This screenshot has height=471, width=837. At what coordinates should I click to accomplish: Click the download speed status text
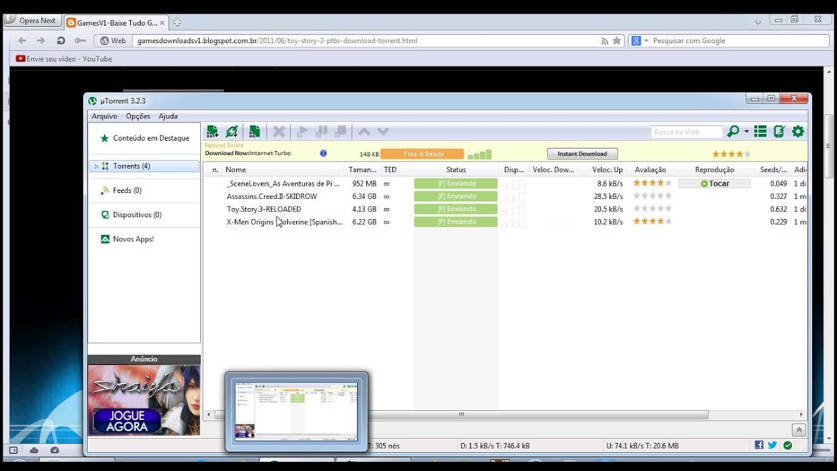(495, 445)
